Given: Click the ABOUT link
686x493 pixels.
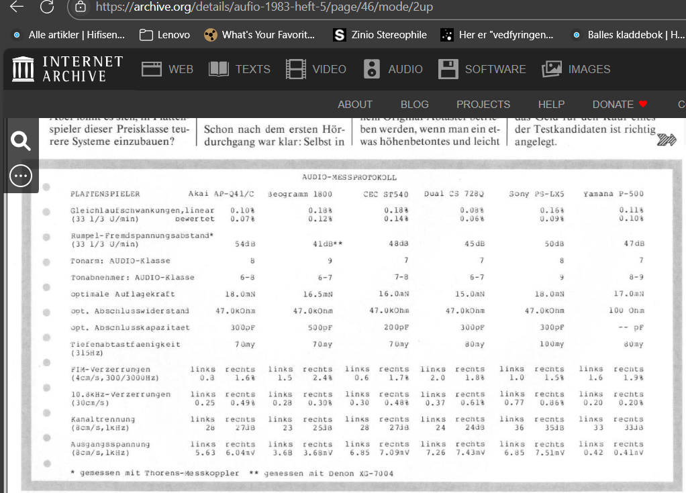Looking at the screenshot, I should [x=355, y=105].
